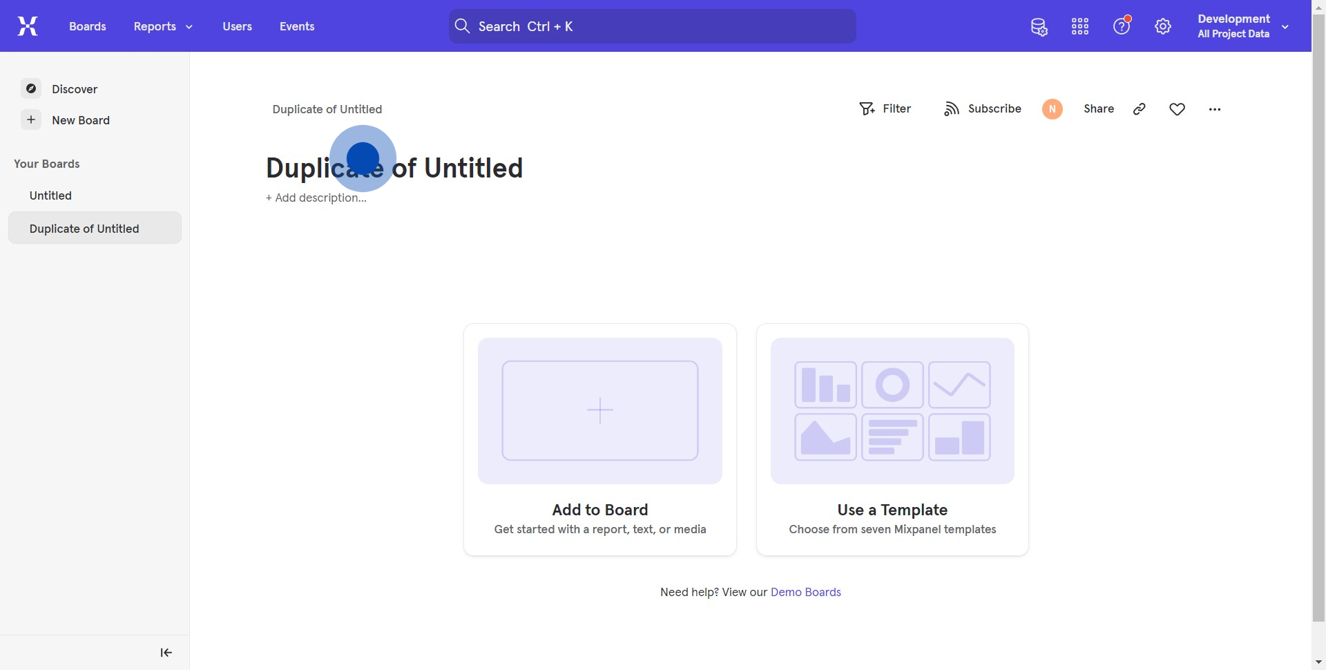Viewport: 1326px width, 670px height.
Task: Go to the Users tab
Action: coord(237,26)
